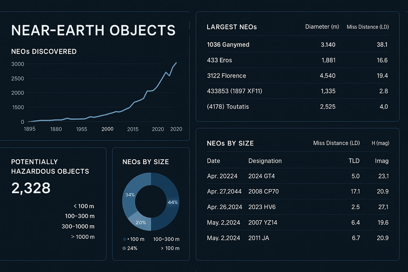Toggle the 100–300 m size category
Viewport: 408px width, 272px height.
pos(80,216)
